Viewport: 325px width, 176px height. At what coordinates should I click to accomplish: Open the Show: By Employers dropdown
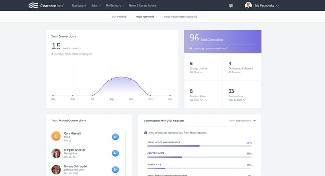[242, 120]
